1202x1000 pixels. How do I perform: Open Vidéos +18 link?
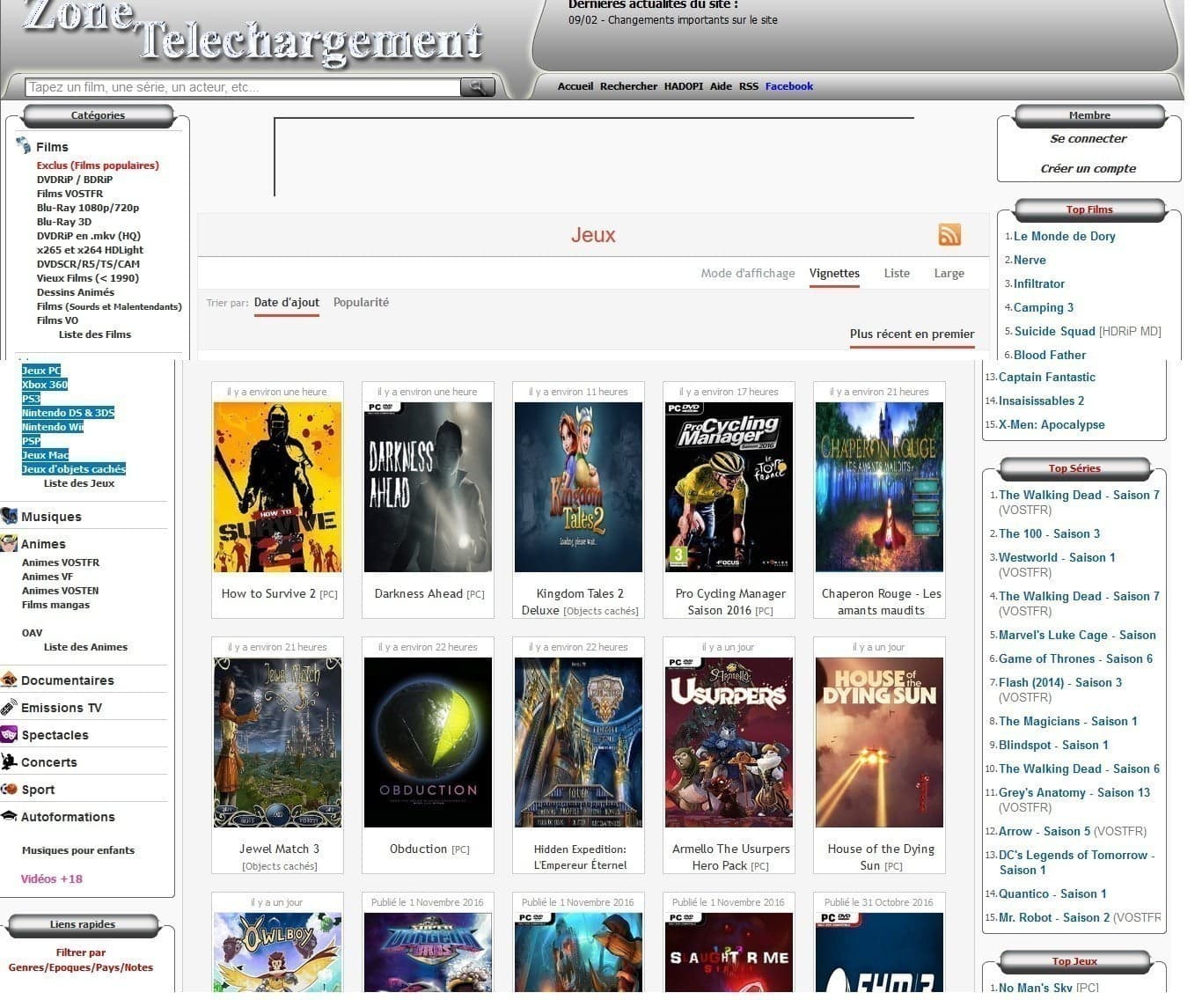(x=52, y=879)
